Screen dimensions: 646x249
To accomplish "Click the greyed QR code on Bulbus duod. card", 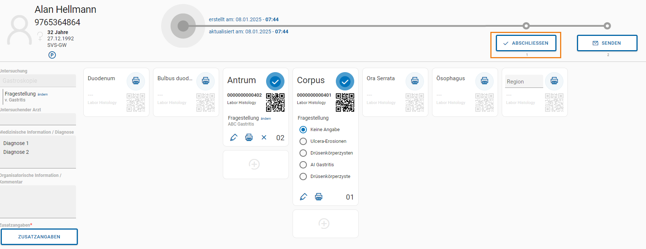I will [x=206, y=103].
